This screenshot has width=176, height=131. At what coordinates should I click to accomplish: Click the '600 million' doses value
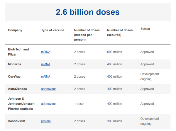[115, 52]
